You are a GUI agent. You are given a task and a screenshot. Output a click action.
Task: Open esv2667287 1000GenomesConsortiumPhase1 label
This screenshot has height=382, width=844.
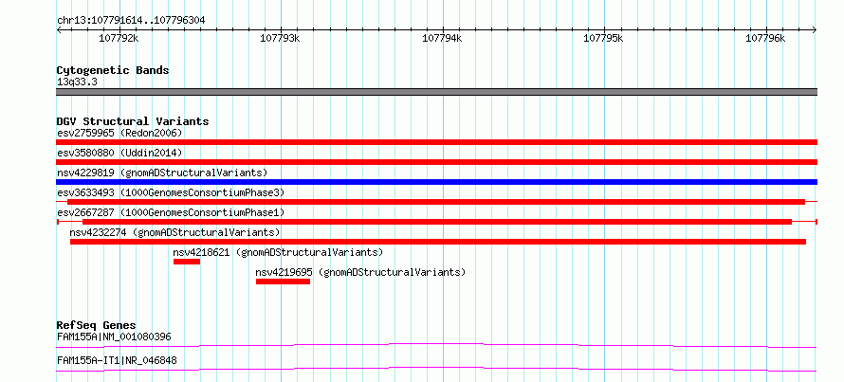[x=171, y=212]
